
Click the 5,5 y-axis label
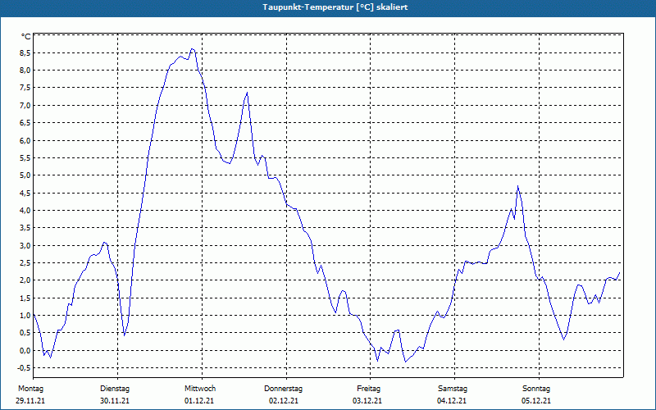coord(25,158)
